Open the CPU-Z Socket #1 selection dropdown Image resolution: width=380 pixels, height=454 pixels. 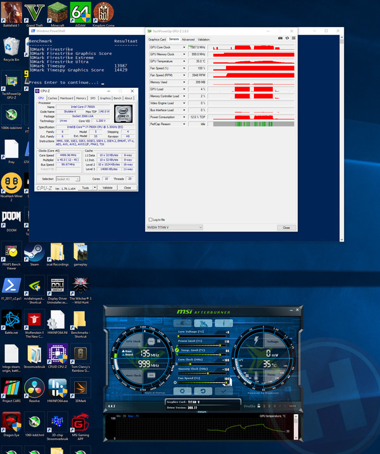tap(68, 179)
